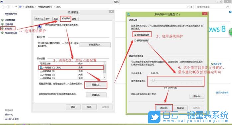Image resolution: width=232 pixels, height=125 pixels.
Task: Refresh the Control Panel address bar
Action: click(x=191, y=7)
